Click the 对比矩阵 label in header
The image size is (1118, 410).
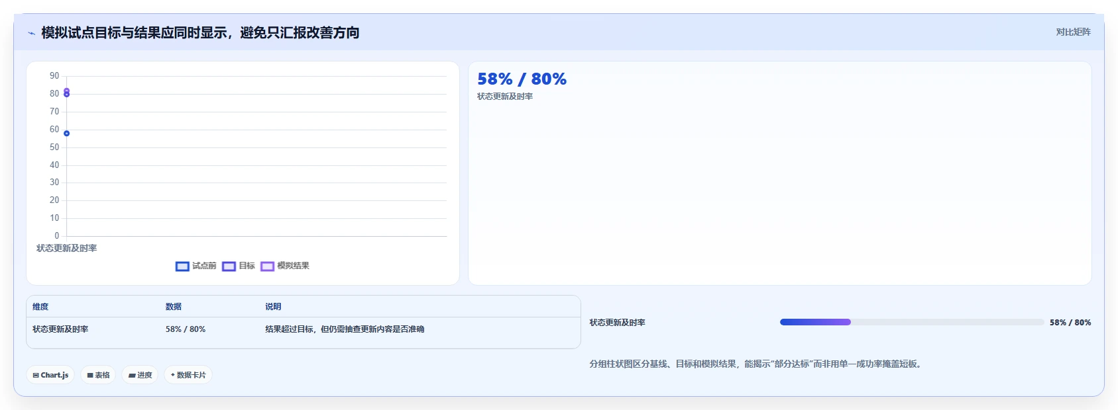(1073, 32)
